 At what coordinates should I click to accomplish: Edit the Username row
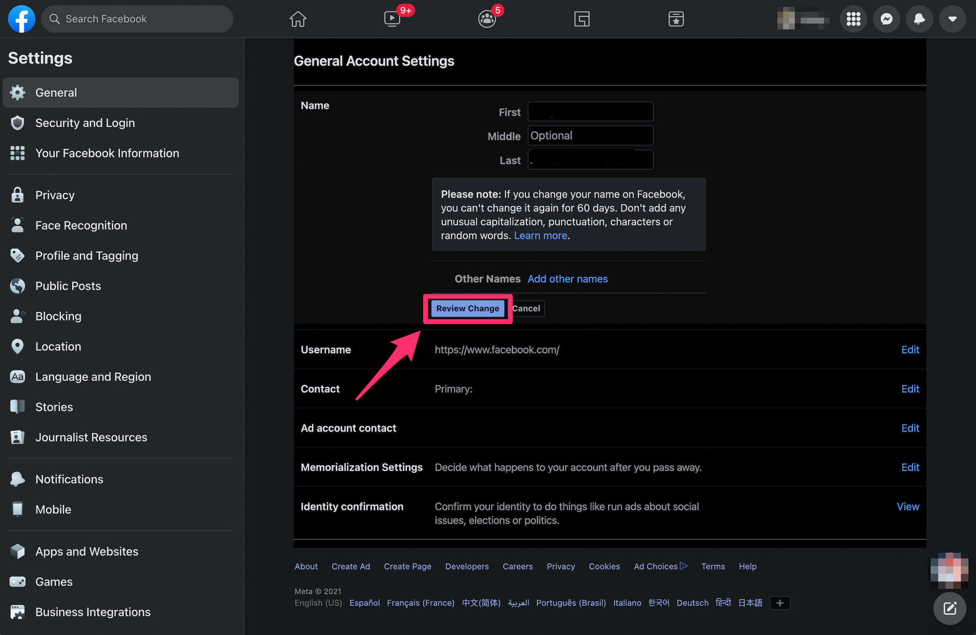[x=910, y=350]
